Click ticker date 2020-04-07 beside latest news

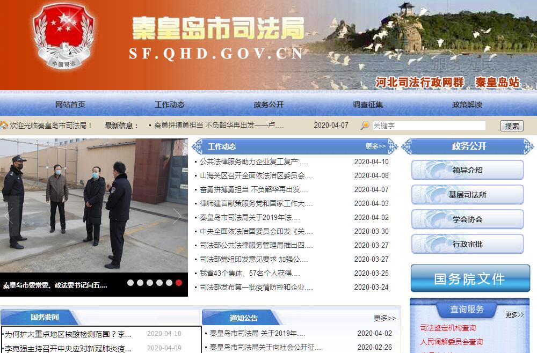(331, 125)
